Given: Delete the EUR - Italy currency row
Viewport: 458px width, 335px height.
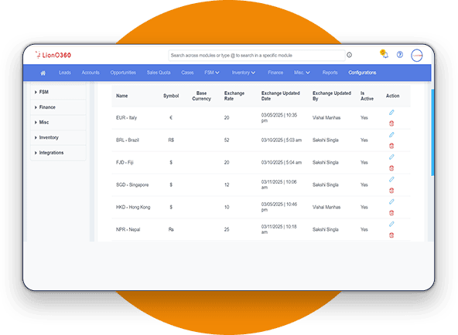Looking at the screenshot, I should 391,124.
